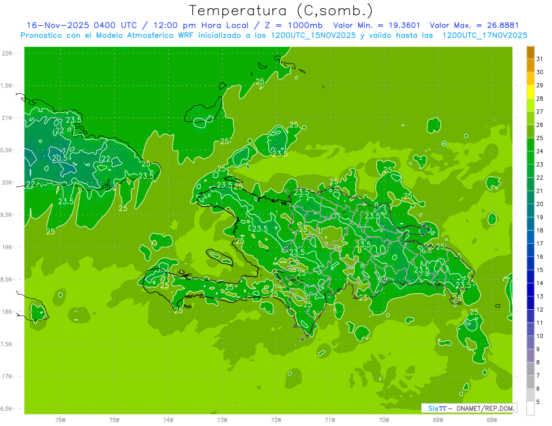Image resolution: width=552 pixels, height=426 pixels.
Task: Click the 22N latitude axis label
Action: click(7, 53)
